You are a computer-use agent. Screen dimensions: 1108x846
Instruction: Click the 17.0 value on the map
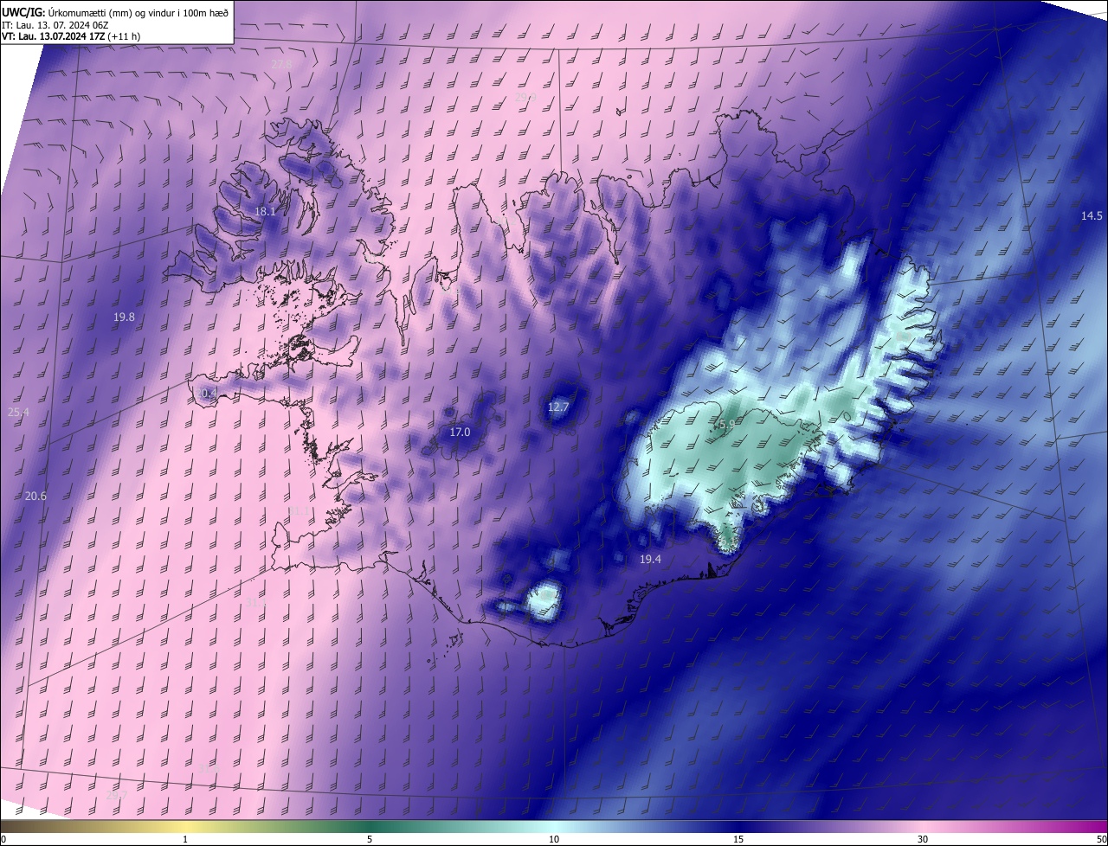[x=460, y=433]
